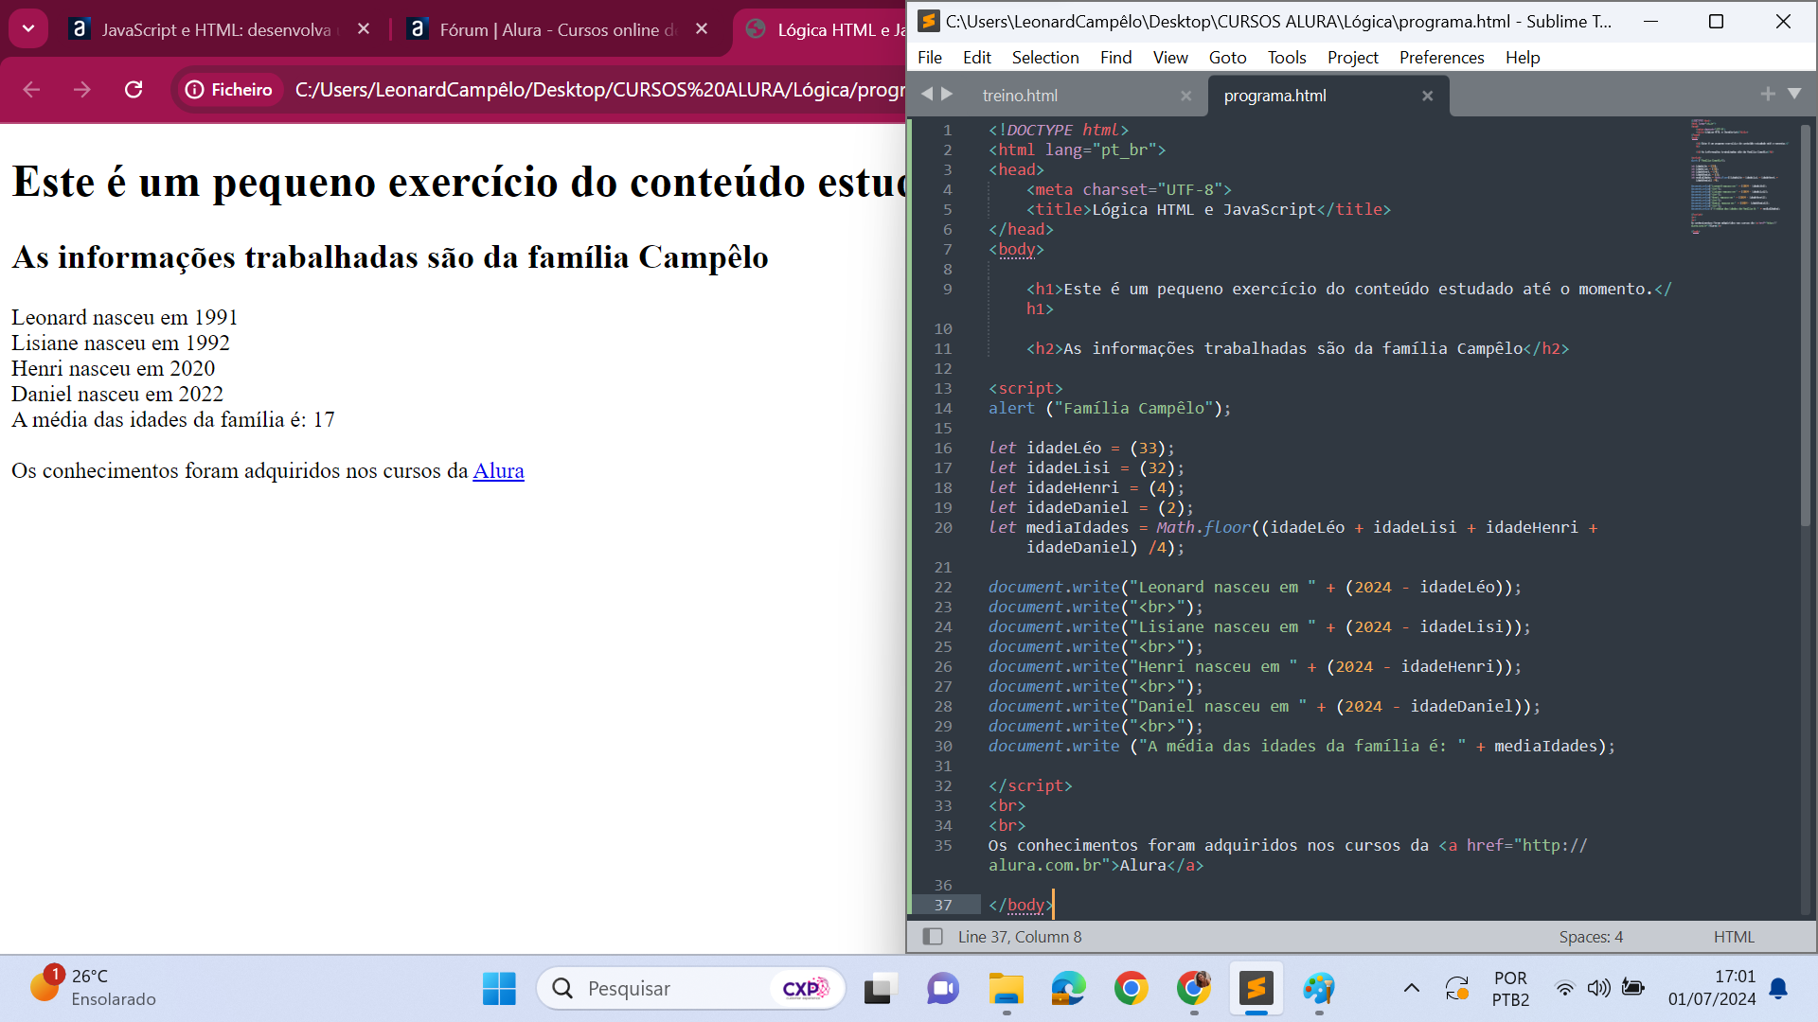This screenshot has height=1022, width=1818.
Task: Close the treino.html editor tab
Action: click(1185, 96)
